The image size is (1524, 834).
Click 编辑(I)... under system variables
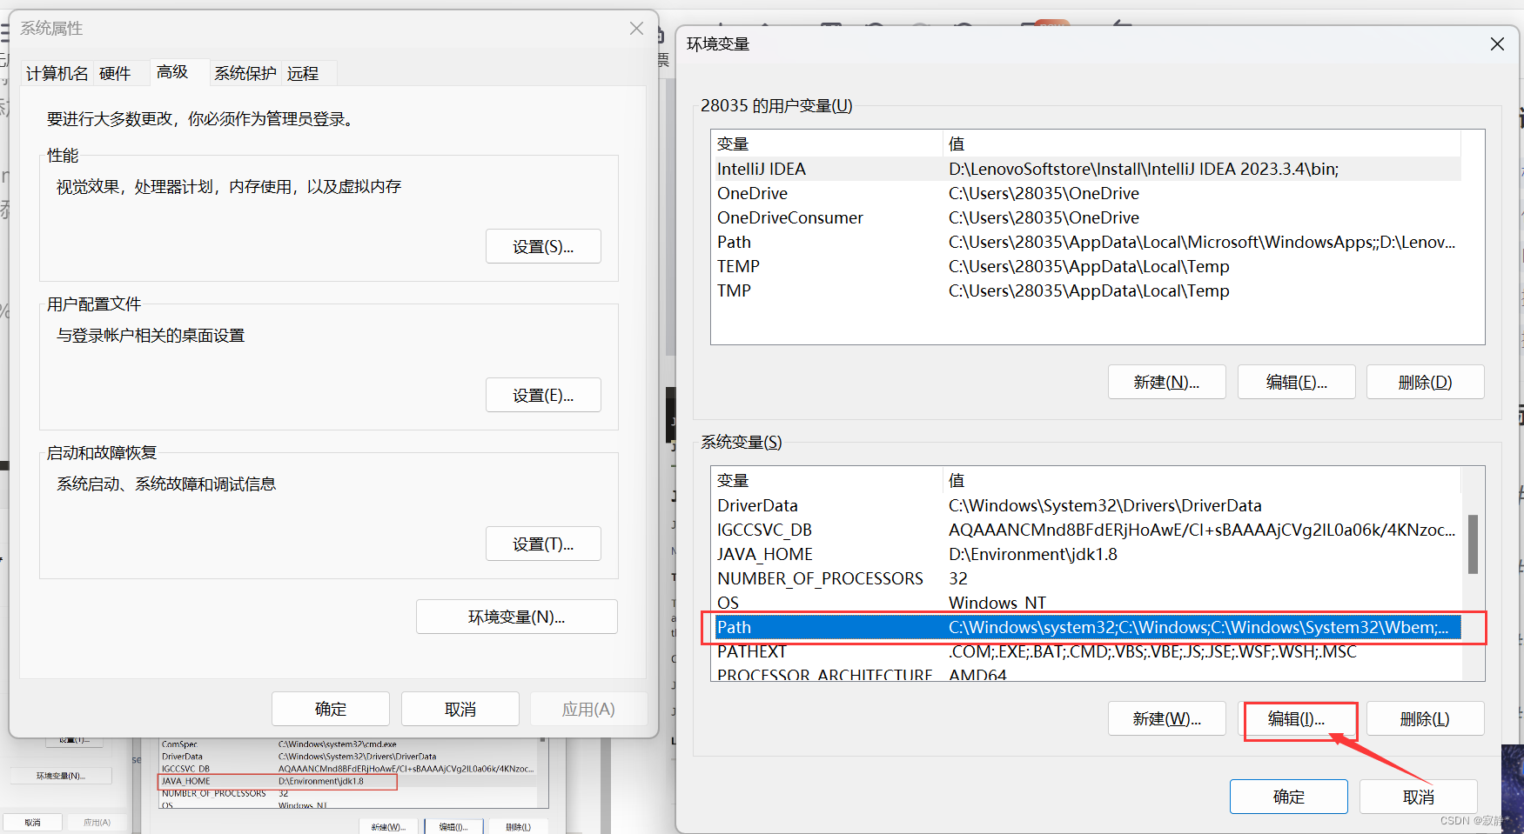click(1296, 718)
